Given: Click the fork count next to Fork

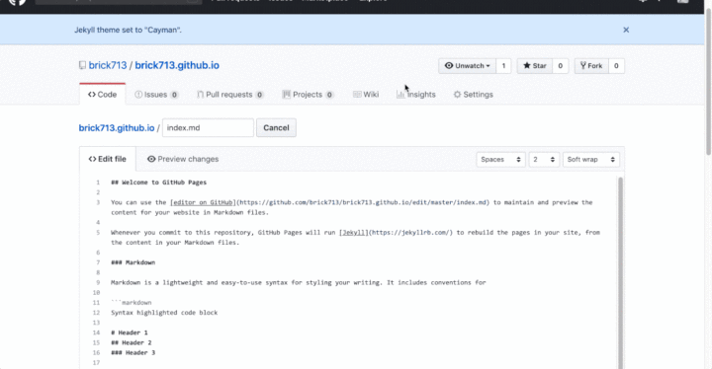Looking at the screenshot, I should pos(616,66).
